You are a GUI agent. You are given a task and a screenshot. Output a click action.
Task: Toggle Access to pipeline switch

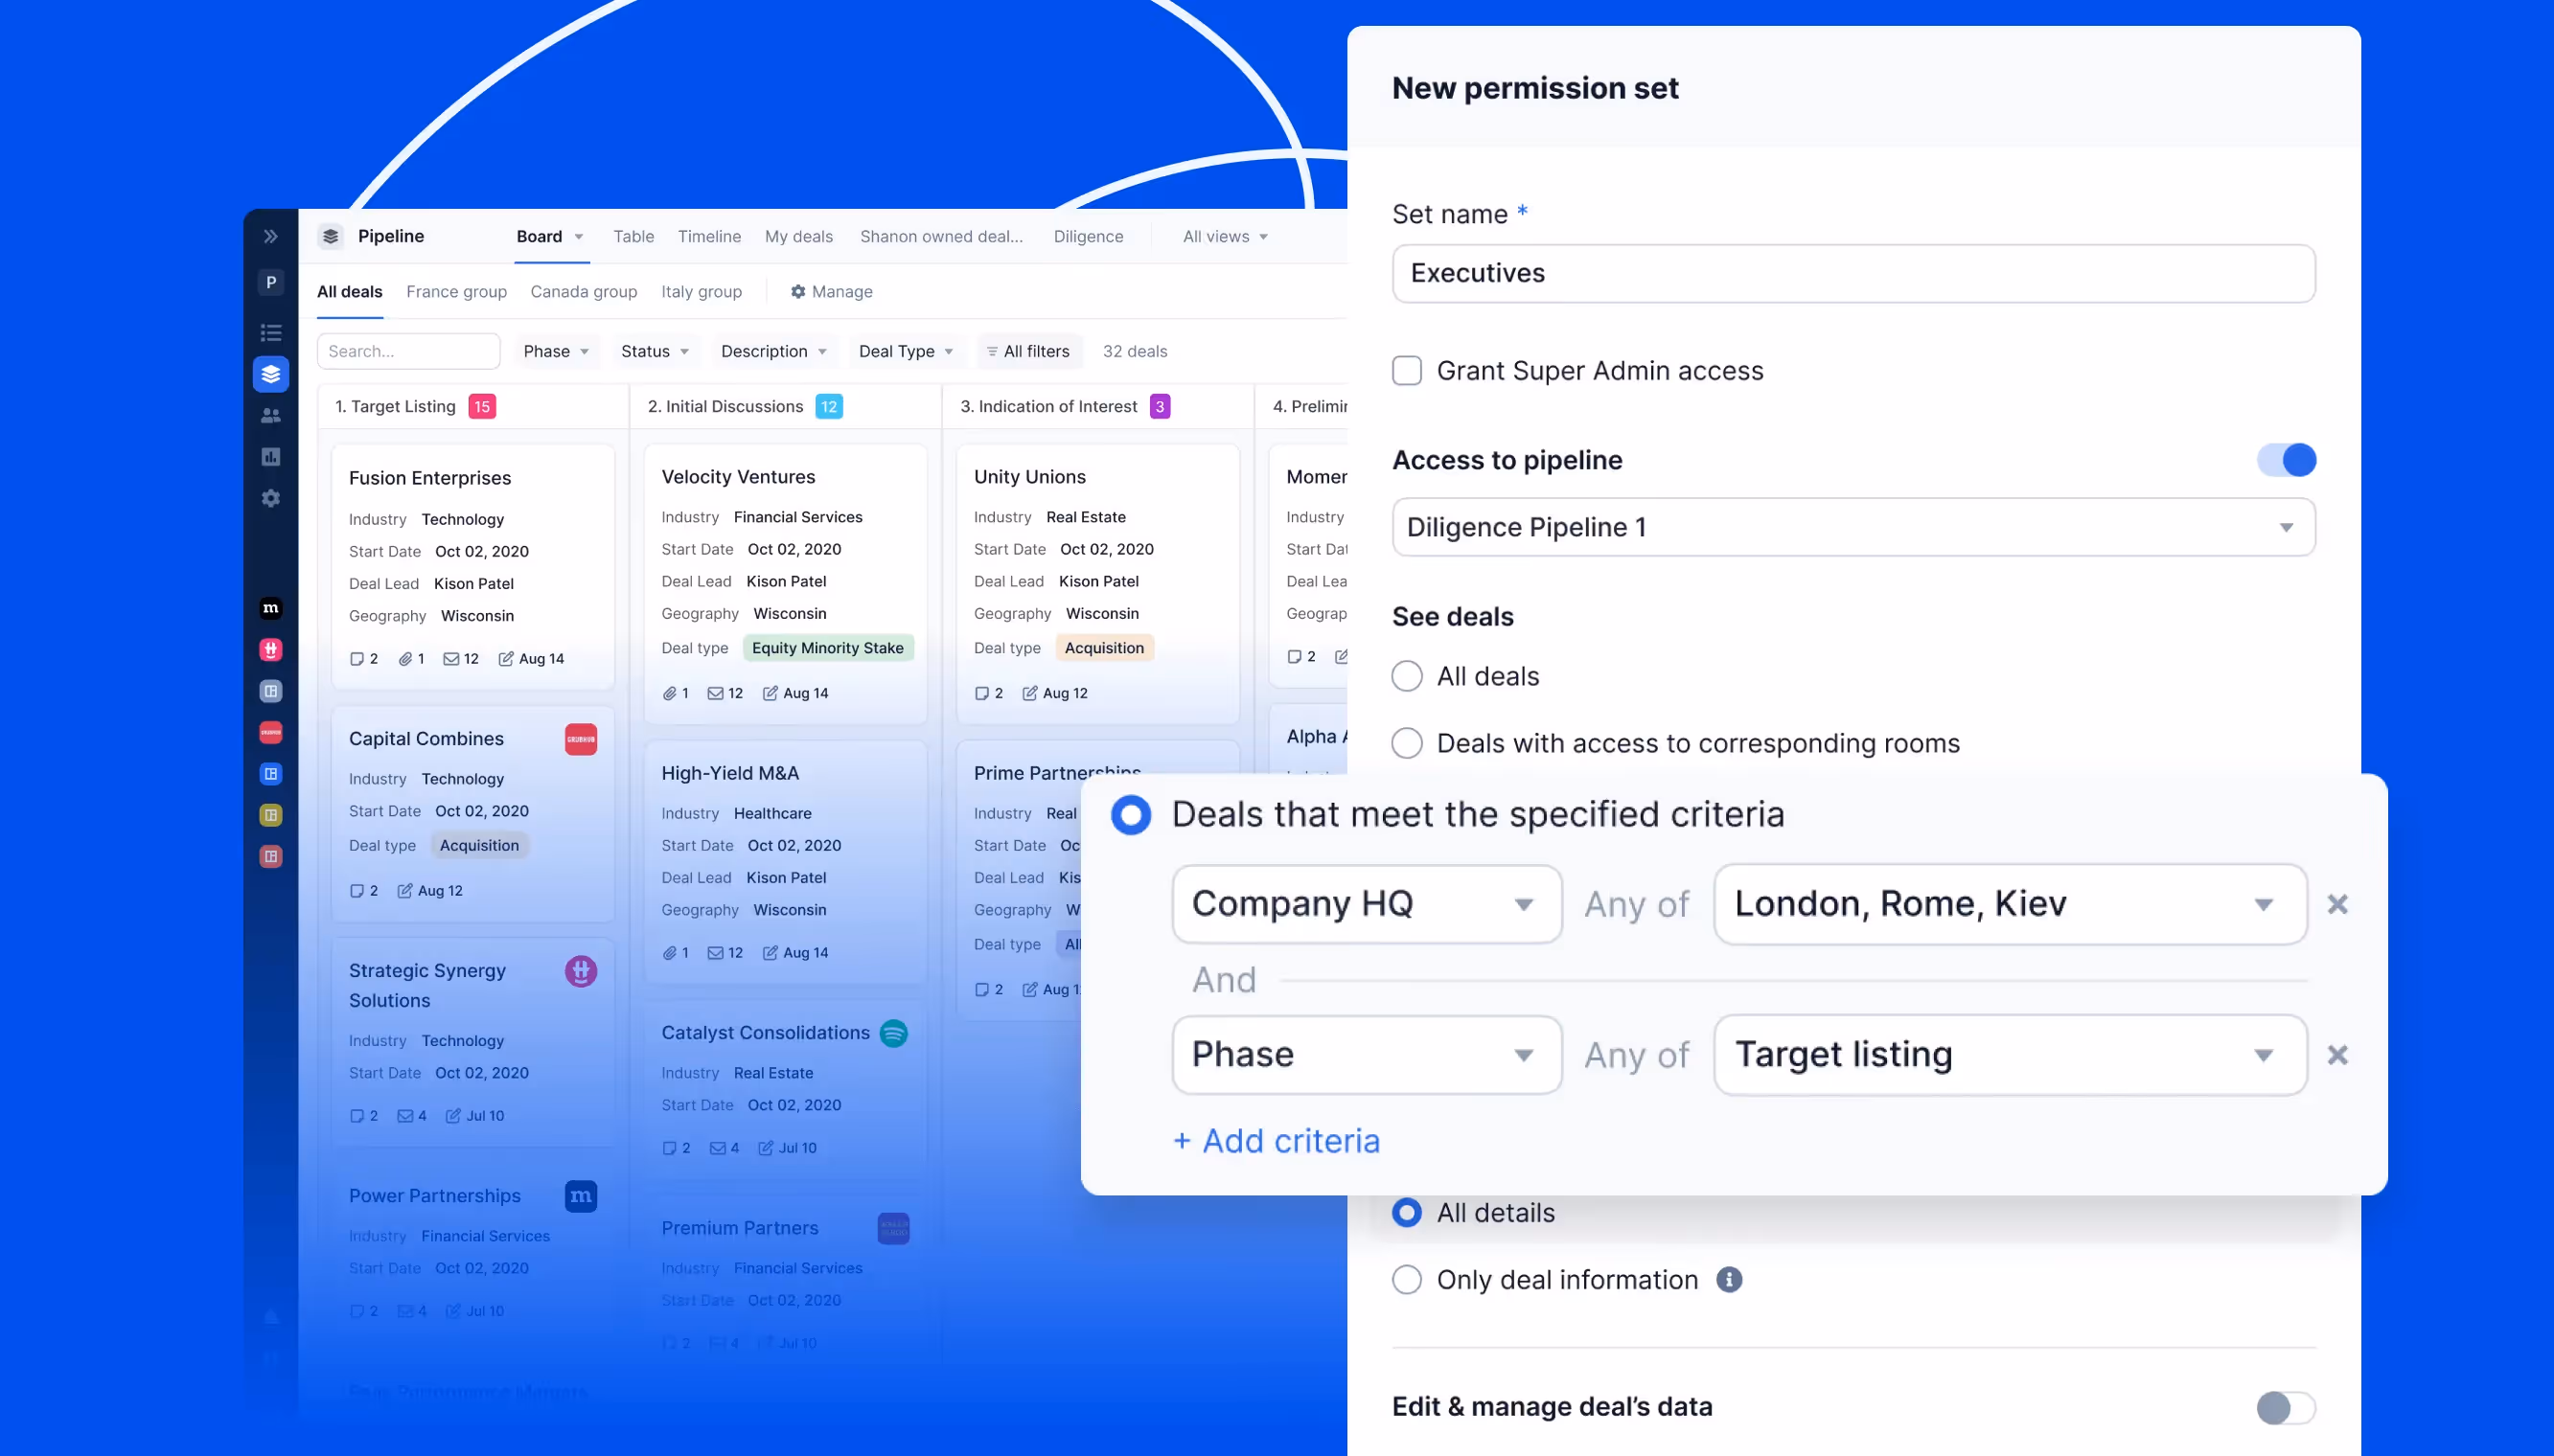(x=2286, y=460)
